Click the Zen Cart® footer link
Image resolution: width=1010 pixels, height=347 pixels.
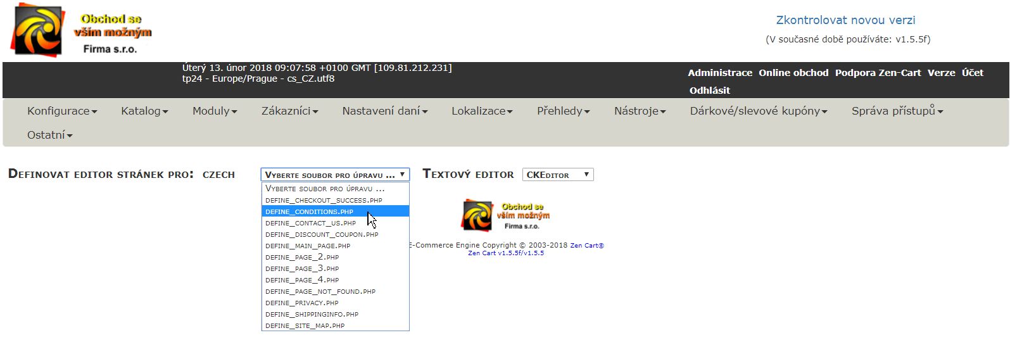pyautogui.click(x=587, y=246)
